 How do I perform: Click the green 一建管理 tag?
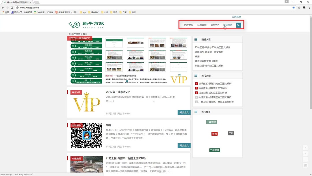coord(211,122)
